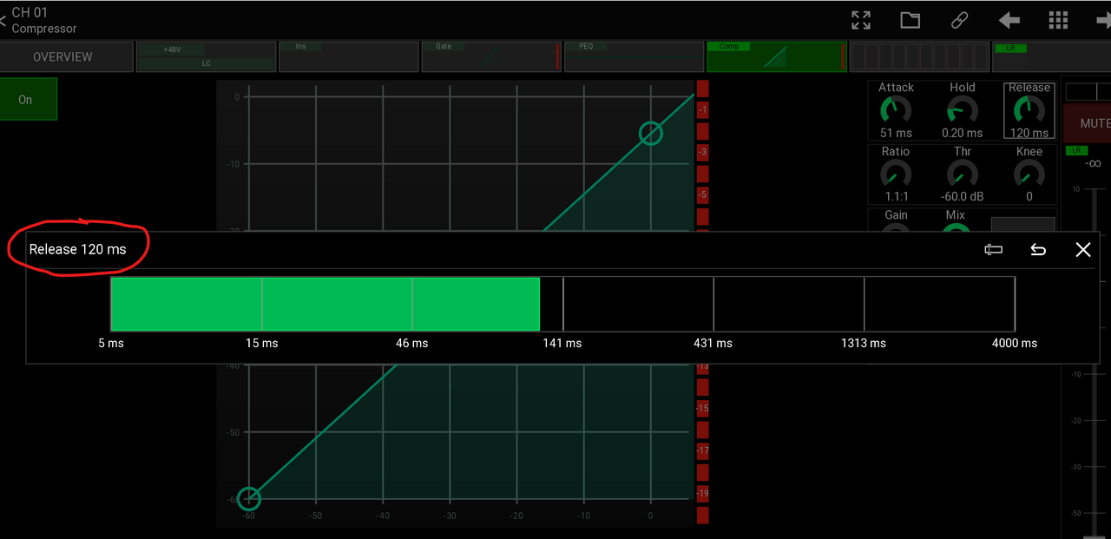This screenshot has height=539, width=1111.
Task: Click the 'CH 01' channel title
Action: (x=30, y=12)
